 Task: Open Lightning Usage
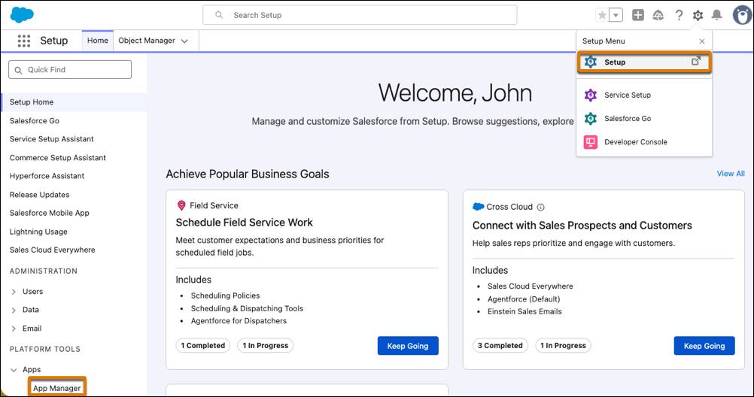[x=38, y=232]
